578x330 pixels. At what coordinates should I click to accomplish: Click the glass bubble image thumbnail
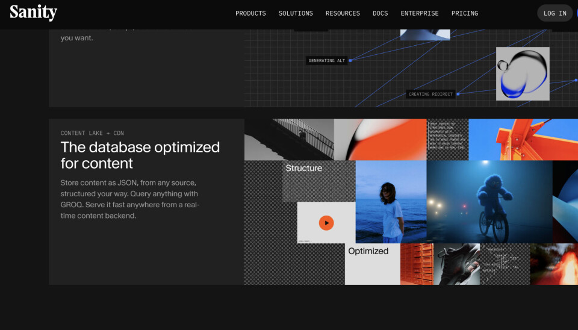tap(523, 73)
